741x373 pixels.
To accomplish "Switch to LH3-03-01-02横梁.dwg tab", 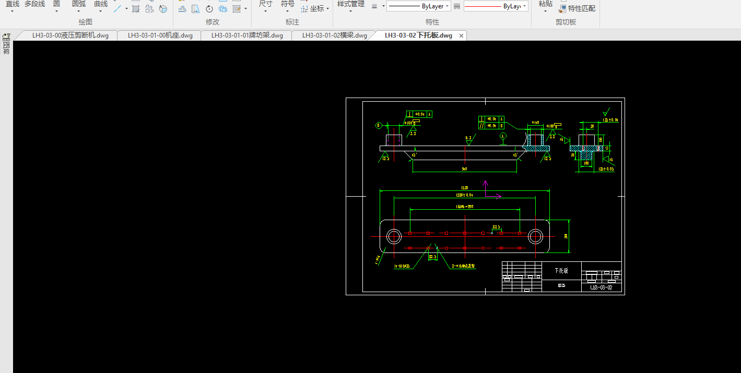I will (x=334, y=35).
